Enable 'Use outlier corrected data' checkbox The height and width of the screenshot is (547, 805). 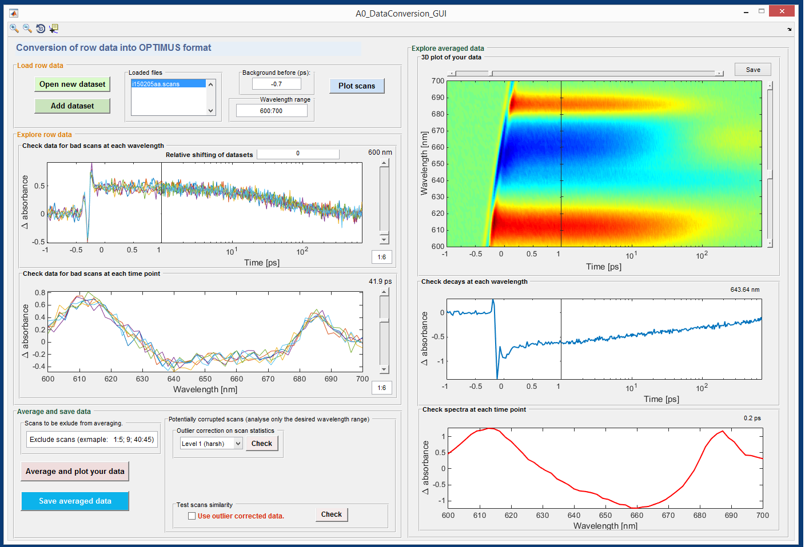pyautogui.click(x=192, y=516)
